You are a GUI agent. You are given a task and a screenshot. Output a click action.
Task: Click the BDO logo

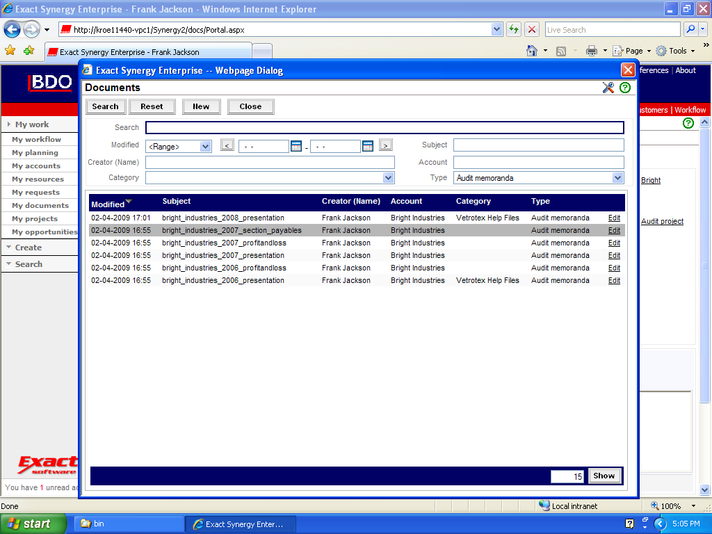[50, 83]
